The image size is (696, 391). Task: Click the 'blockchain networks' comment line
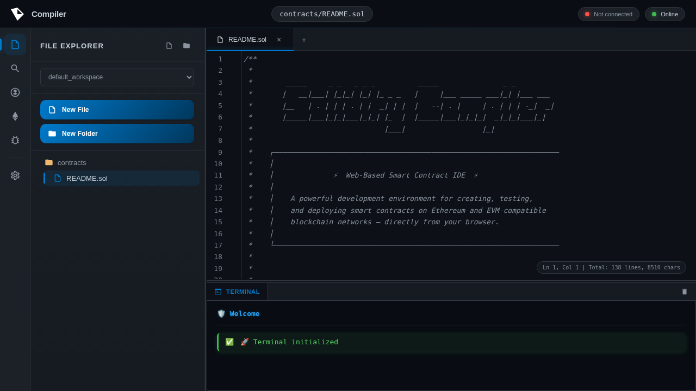click(394, 222)
